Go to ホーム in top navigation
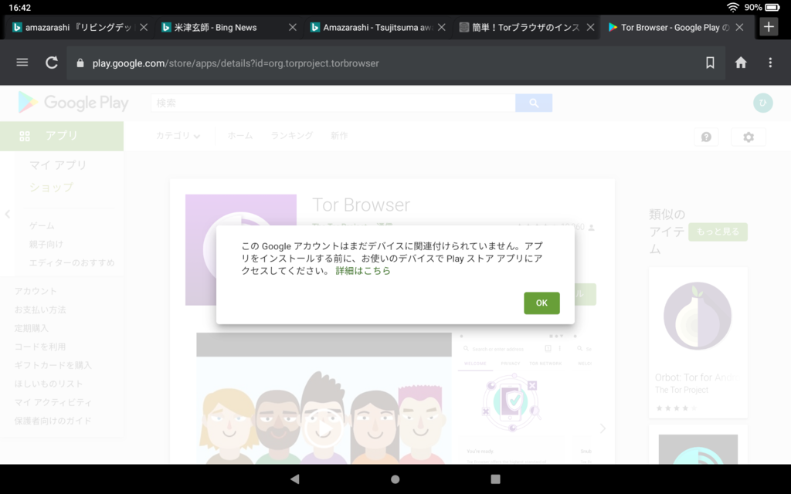This screenshot has height=494, width=791. click(x=240, y=136)
